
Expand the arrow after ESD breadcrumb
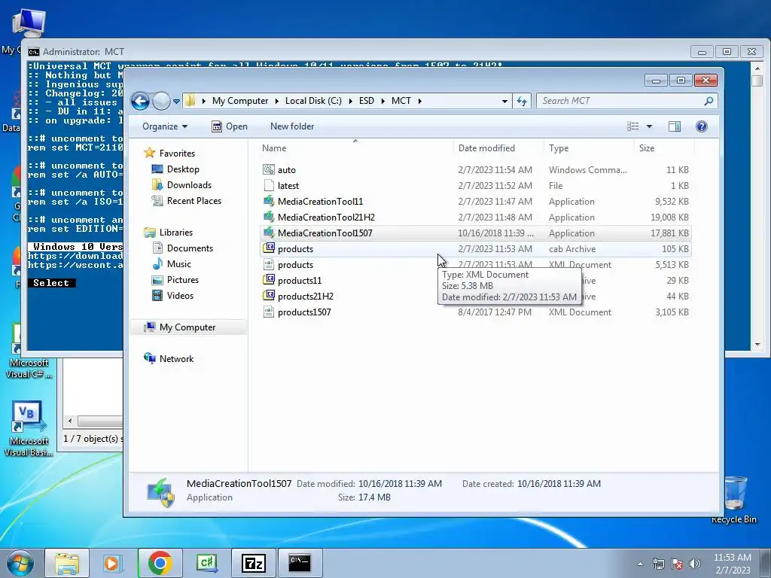click(382, 102)
